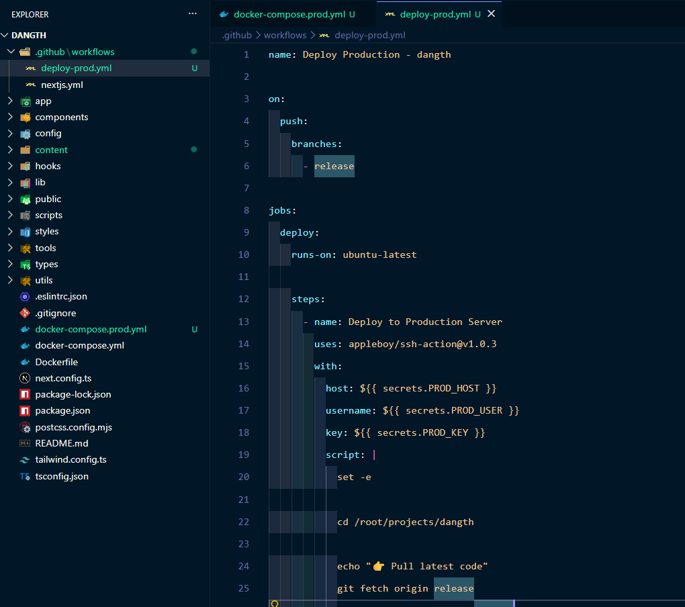Click line number 13 in gutter

click(243, 322)
